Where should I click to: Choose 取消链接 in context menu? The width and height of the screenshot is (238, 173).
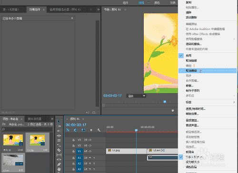208,61
